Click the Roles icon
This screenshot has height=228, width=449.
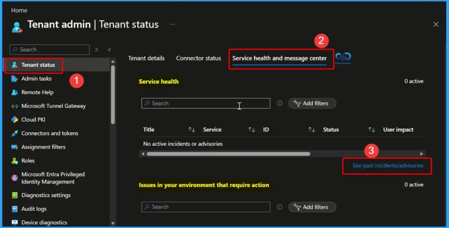coord(14,161)
